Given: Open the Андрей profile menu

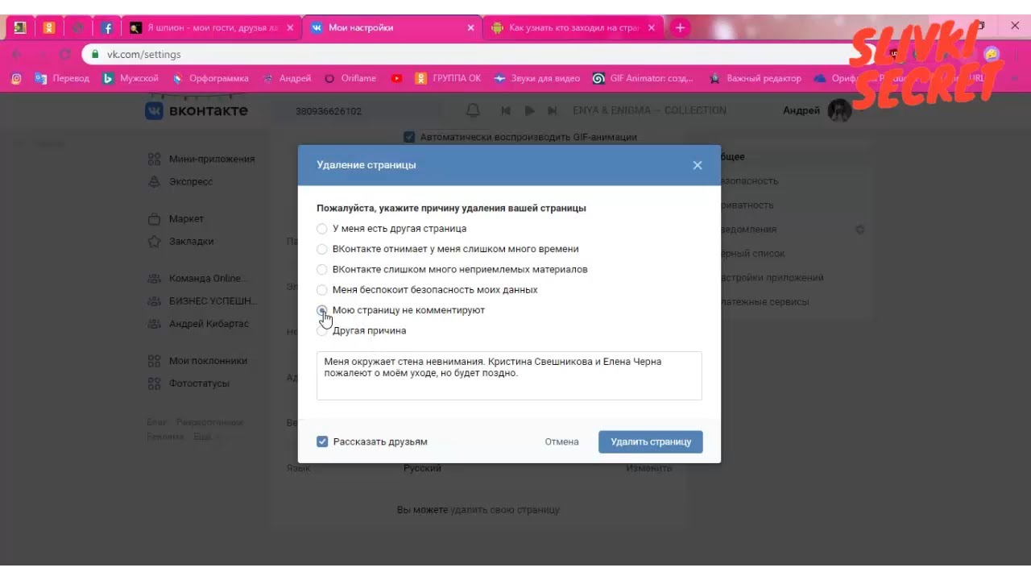Looking at the screenshot, I should tap(818, 110).
